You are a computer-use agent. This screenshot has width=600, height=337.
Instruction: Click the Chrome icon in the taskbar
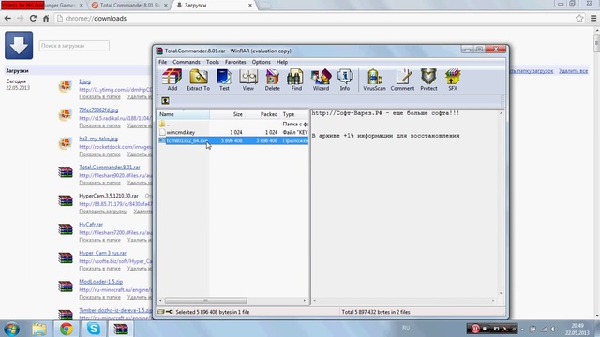coord(67,329)
